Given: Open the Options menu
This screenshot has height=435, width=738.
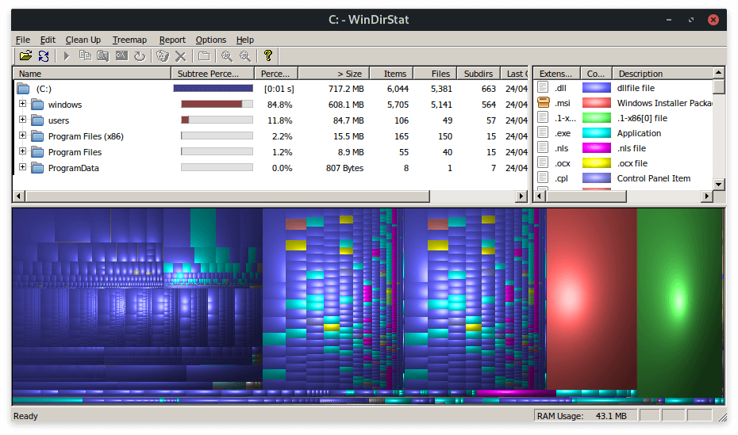Looking at the screenshot, I should coord(211,40).
